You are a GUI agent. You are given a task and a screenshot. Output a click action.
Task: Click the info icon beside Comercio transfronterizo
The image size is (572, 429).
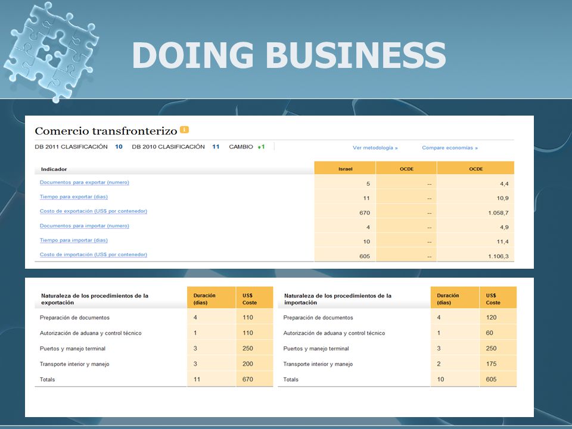pyautogui.click(x=185, y=130)
